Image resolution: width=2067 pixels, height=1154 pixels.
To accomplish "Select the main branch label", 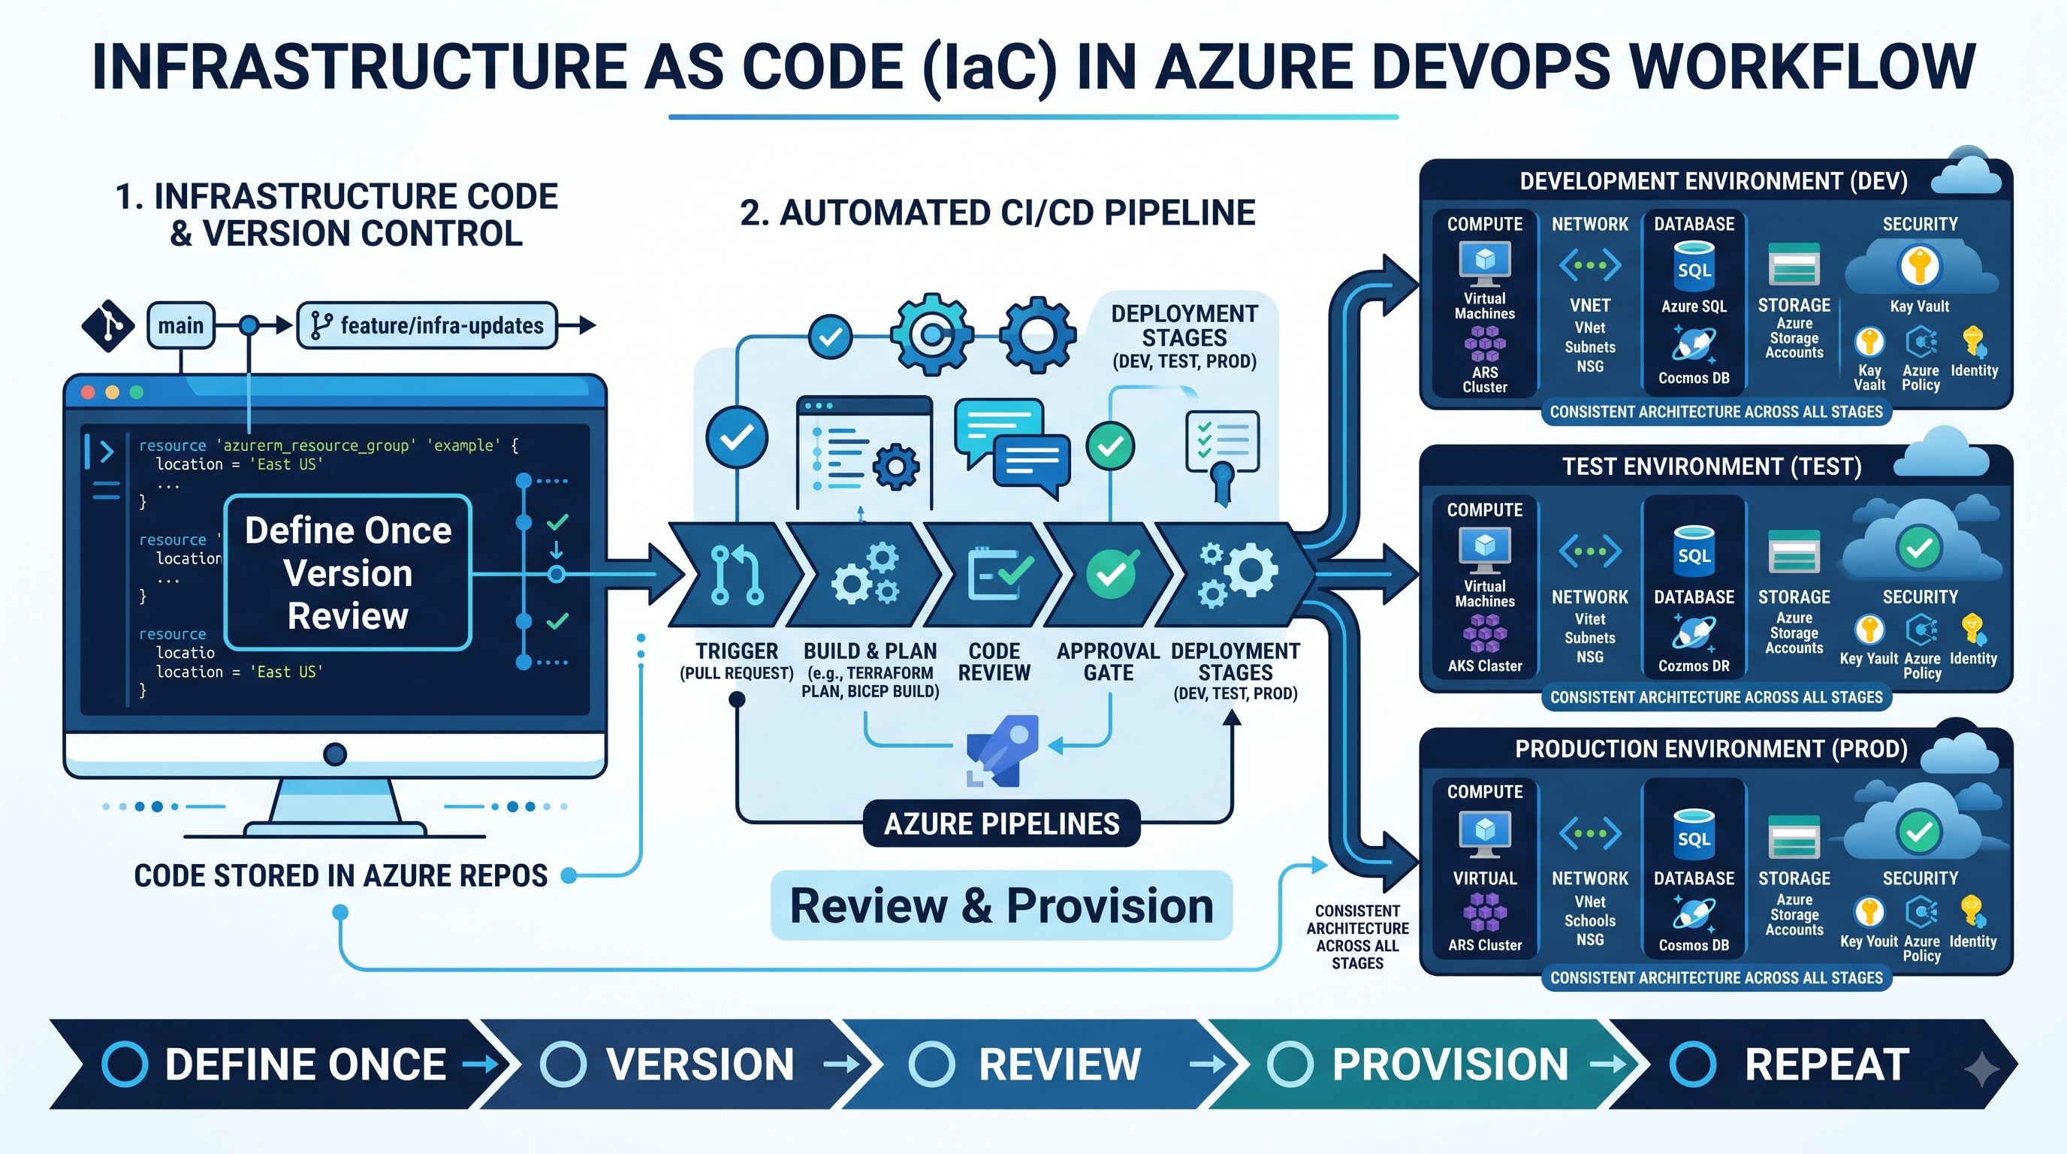I will (x=180, y=325).
